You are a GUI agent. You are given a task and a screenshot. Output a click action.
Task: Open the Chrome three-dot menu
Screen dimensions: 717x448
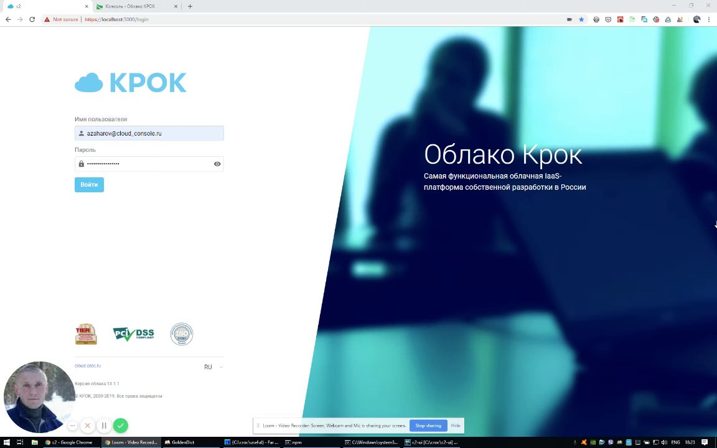[709, 20]
